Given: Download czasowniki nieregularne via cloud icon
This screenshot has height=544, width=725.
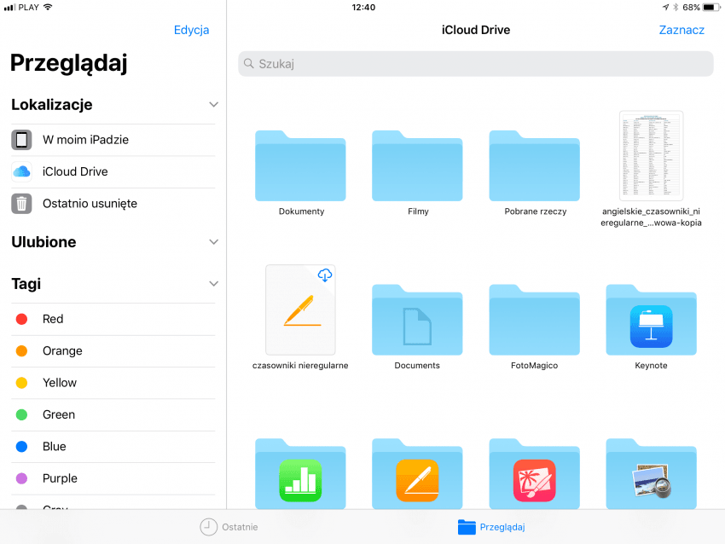Looking at the screenshot, I should point(325,275).
